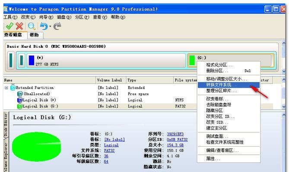Choose 建立主分区 from context menu
Screen dimensions: 289x172
coord(229,128)
